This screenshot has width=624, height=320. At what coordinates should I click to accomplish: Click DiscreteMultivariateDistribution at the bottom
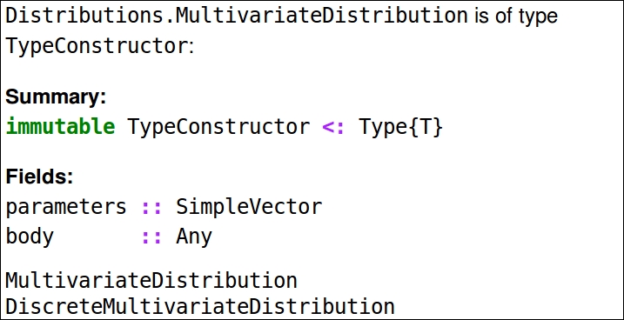click(200, 306)
